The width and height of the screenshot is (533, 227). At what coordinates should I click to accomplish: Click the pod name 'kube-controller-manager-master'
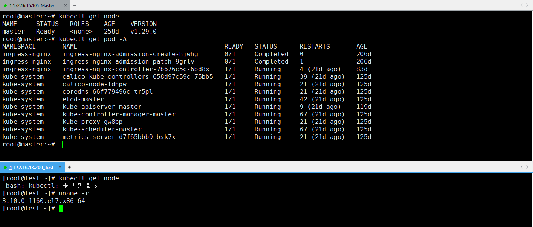(x=119, y=114)
